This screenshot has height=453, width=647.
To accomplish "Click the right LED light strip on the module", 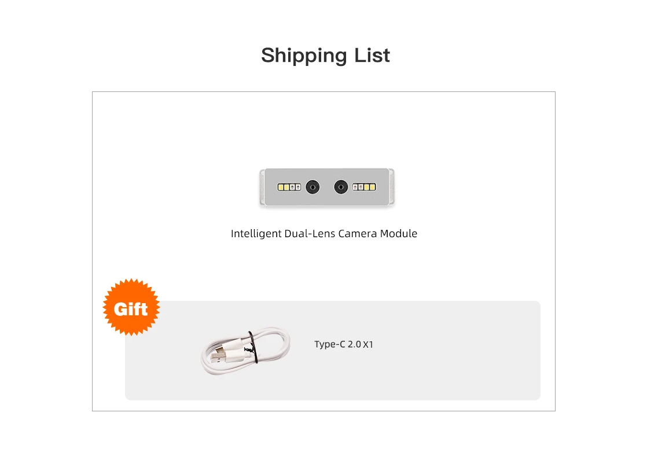I will (x=364, y=187).
